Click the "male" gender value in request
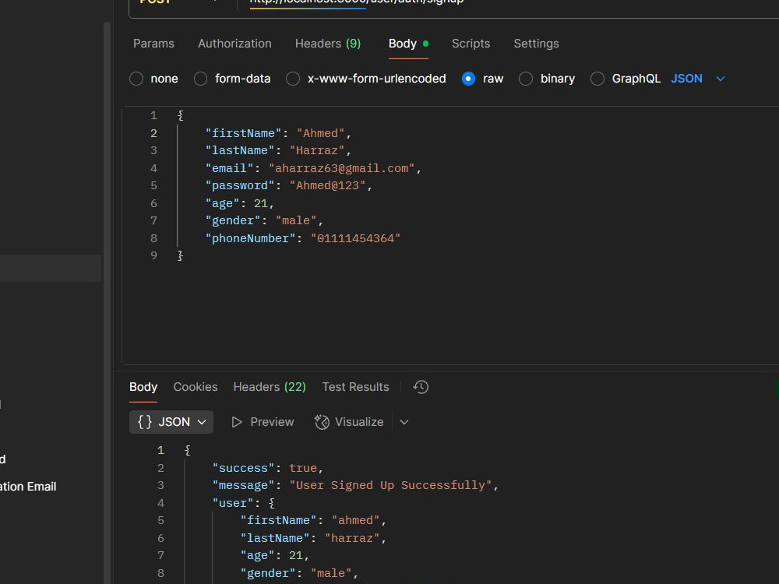Viewport: 779px width, 584px height. pyautogui.click(x=296, y=220)
